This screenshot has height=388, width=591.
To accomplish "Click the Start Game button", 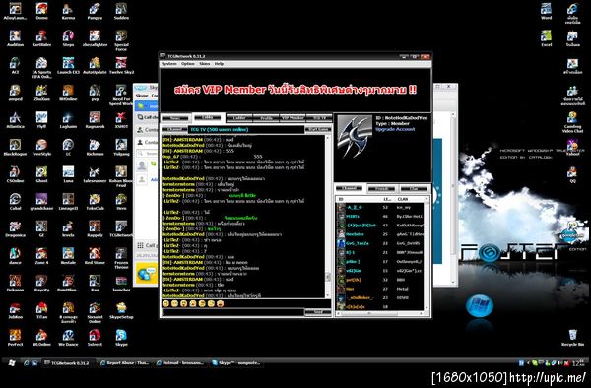I will point(318,129).
